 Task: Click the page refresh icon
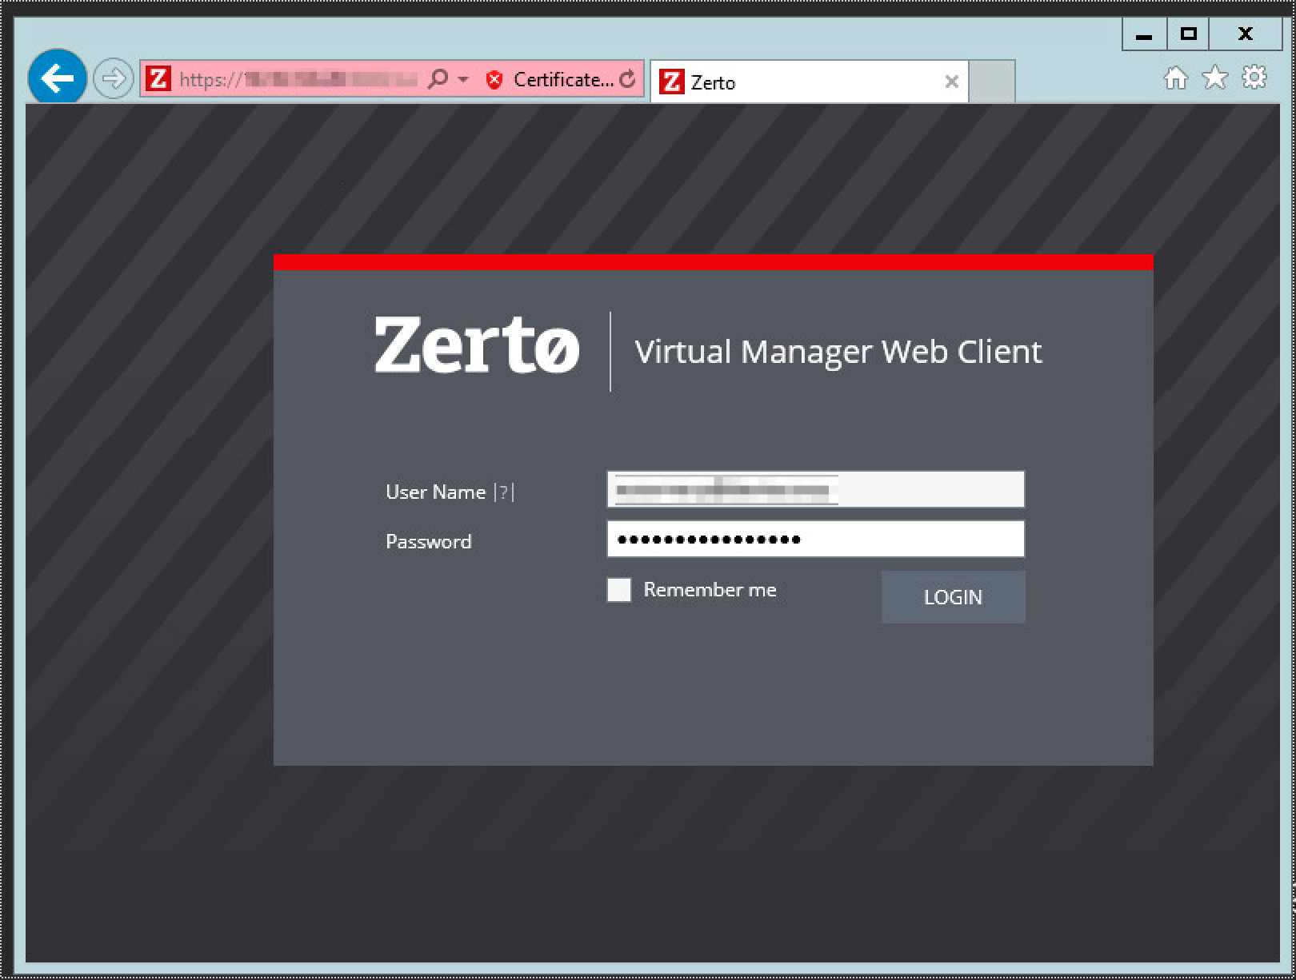click(629, 79)
